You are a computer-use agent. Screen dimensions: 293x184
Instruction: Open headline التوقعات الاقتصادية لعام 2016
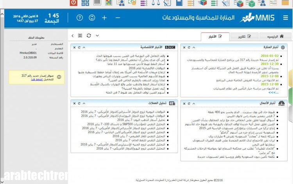(x=147, y=68)
